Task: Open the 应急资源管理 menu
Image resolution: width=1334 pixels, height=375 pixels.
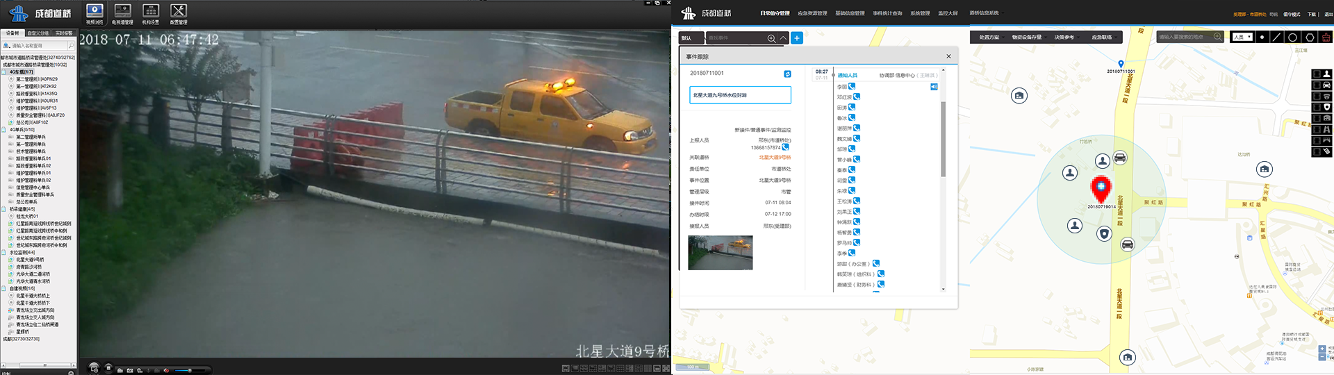Action: [x=812, y=13]
